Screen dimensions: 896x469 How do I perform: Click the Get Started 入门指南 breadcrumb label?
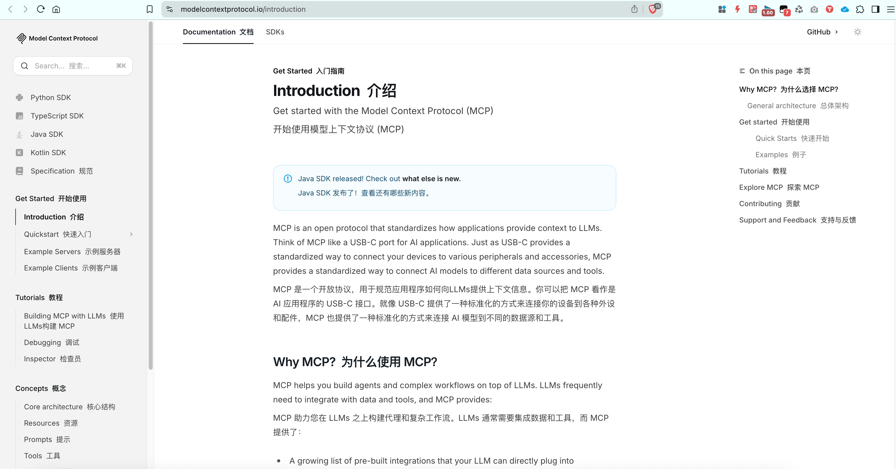point(309,71)
